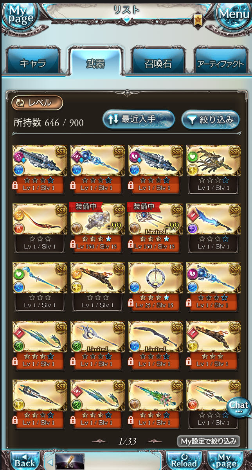Image resolution: width=252 pixels, height=470 pixels.
Task: Switch to the 召喚石 tab
Action: (x=158, y=64)
